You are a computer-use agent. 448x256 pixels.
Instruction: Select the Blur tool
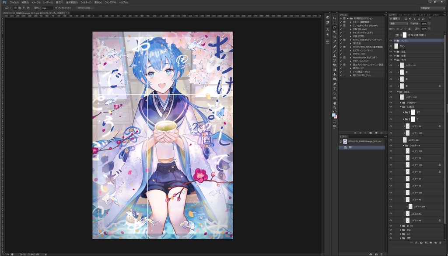click(335, 75)
